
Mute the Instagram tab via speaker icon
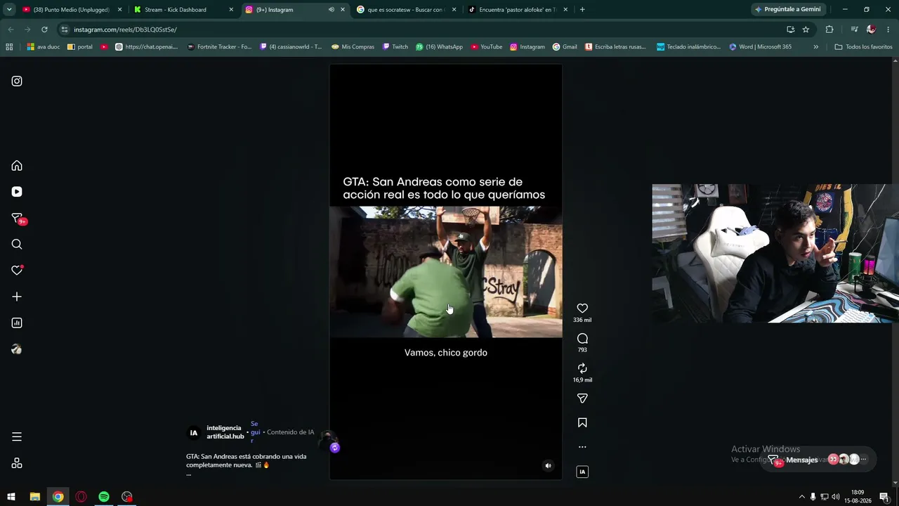click(x=332, y=10)
